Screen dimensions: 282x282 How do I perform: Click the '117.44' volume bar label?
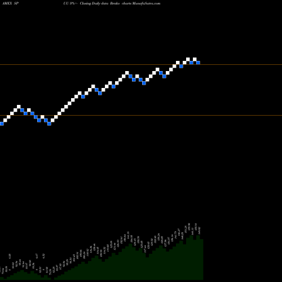[145, 249]
